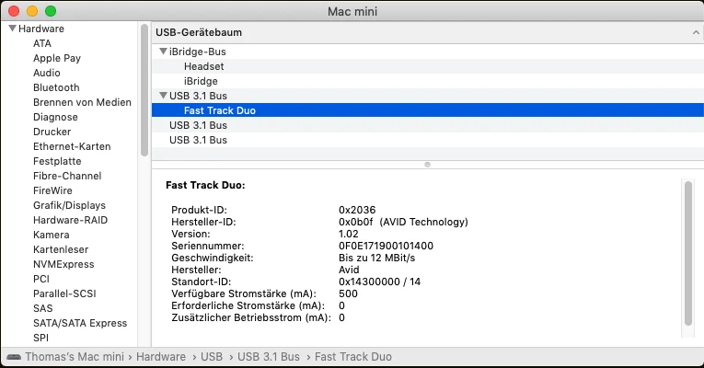The image size is (704, 368).
Task: Open SATA/SATA Express category
Action: tap(80, 323)
